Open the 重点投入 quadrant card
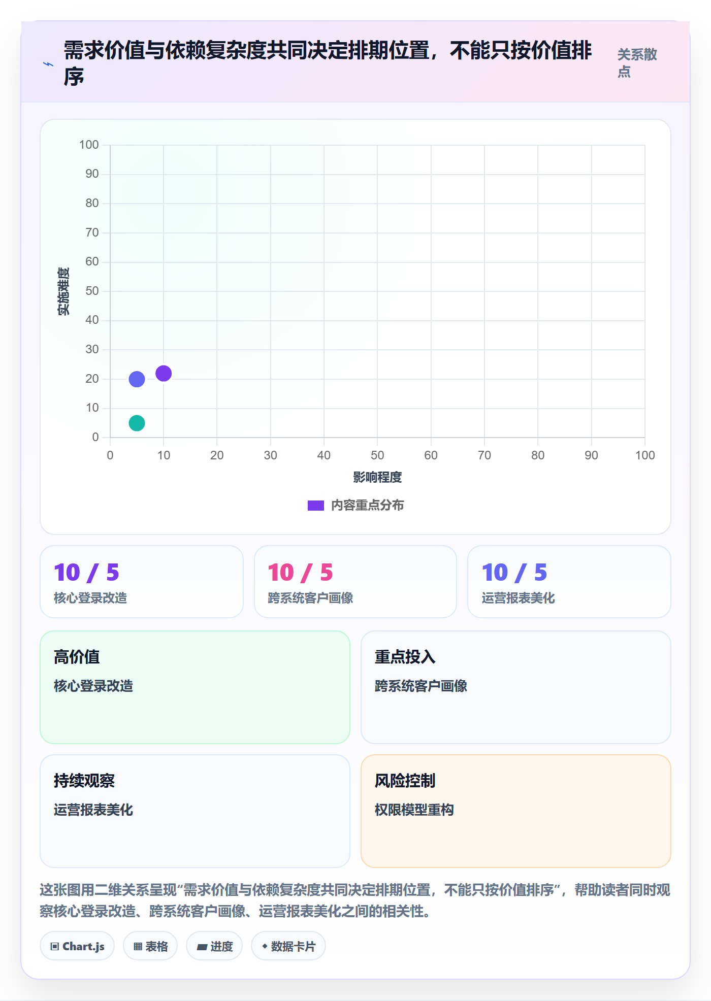 (516, 687)
